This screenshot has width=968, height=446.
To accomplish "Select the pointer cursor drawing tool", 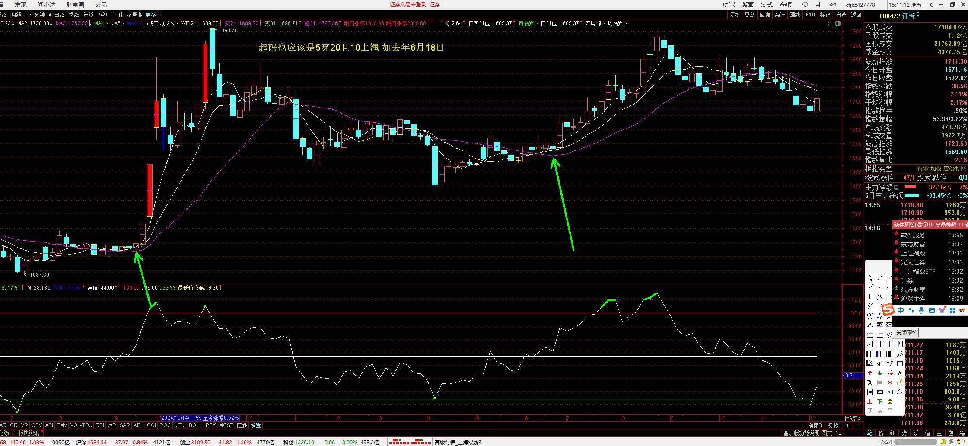I will tap(870, 278).
